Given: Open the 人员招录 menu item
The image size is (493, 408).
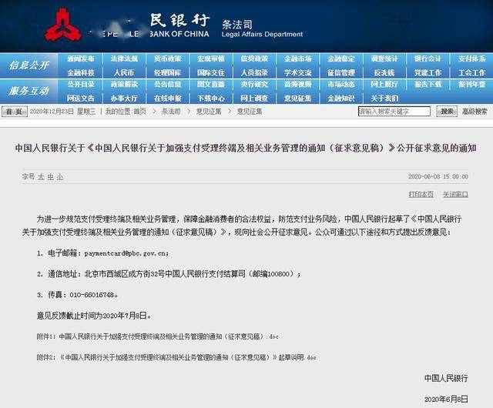Looking at the screenshot, I should pos(254,72).
